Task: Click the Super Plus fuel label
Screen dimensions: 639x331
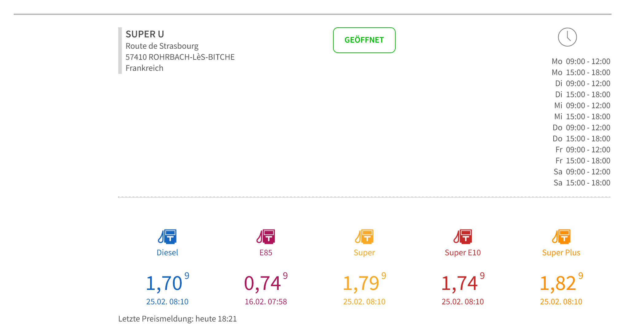Action: coord(561,253)
